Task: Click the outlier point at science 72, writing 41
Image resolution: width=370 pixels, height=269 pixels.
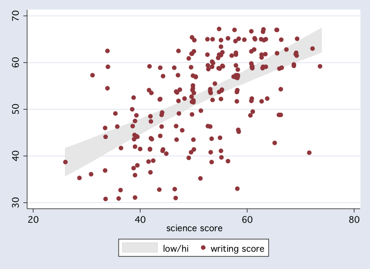Action: pyautogui.click(x=309, y=153)
